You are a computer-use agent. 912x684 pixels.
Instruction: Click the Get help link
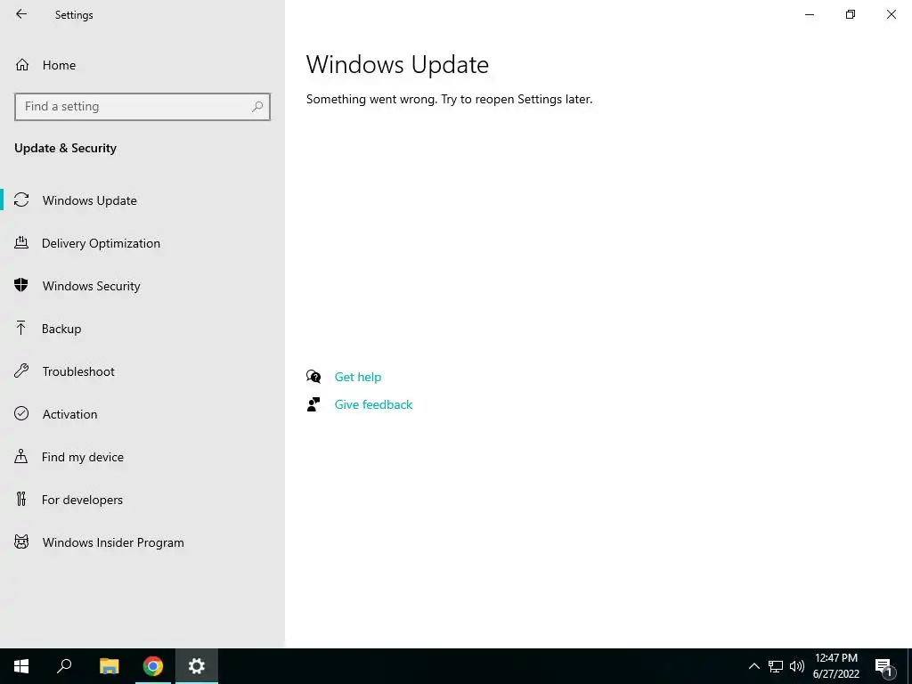tap(358, 377)
